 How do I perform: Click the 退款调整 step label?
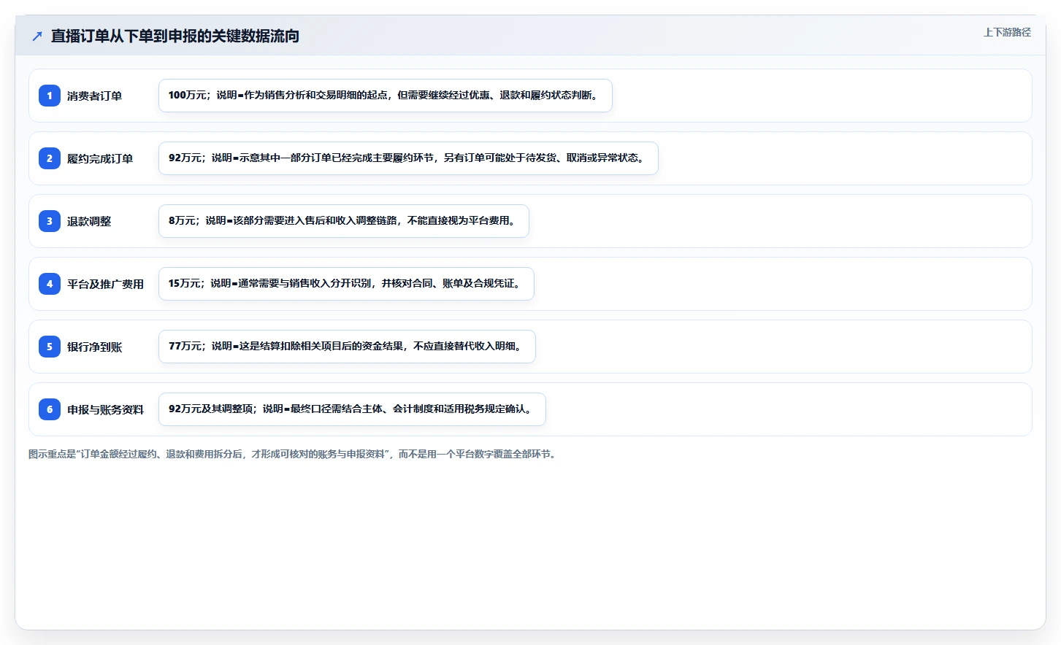(x=89, y=221)
